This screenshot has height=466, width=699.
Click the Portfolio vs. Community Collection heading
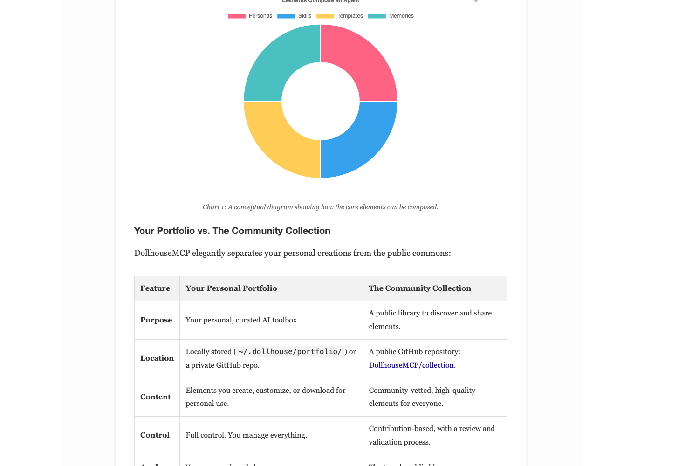232,231
